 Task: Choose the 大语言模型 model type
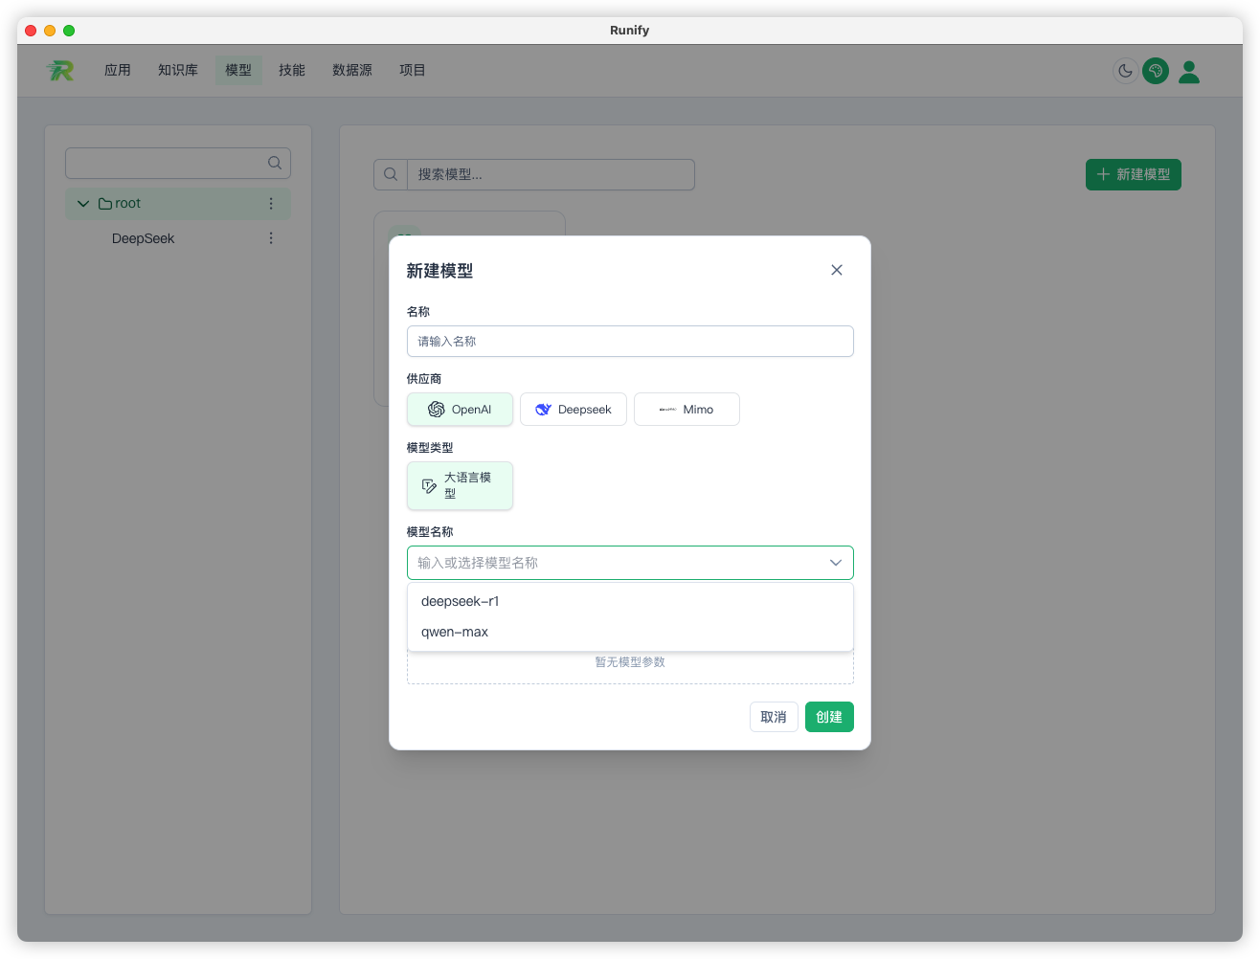point(460,485)
